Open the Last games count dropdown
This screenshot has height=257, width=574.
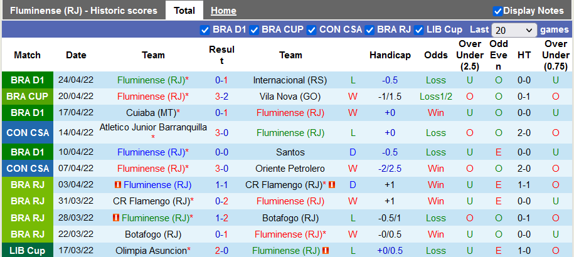click(514, 30)
